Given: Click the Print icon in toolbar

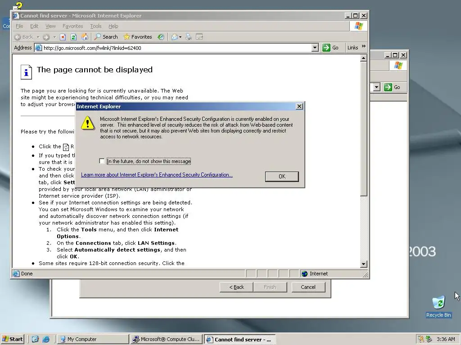Looking at the screenshot, I should click(x=189, y=37).
